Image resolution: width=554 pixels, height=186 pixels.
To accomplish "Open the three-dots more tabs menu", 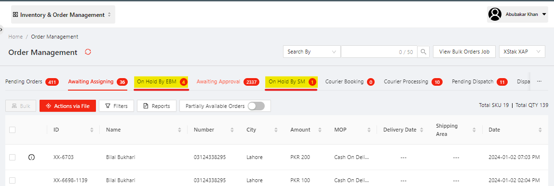I will [x=539, y=81].
